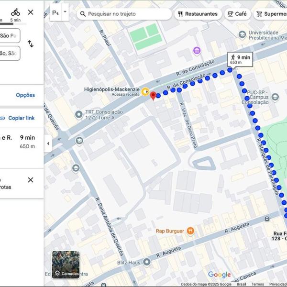Click the R. Visc. de Ouro Preto street label
287x287 pixels.
pyautogui.click(x=188, y=125)
